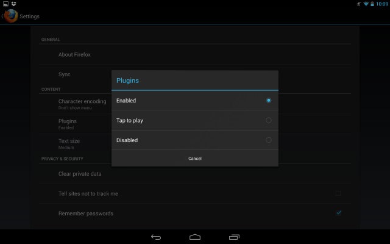Open the Sync settings entry
390x244 pixels.
click(x=65, y=74)
